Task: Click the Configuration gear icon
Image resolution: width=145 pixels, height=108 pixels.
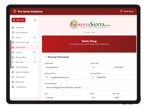Action: [x=13, y=87]
